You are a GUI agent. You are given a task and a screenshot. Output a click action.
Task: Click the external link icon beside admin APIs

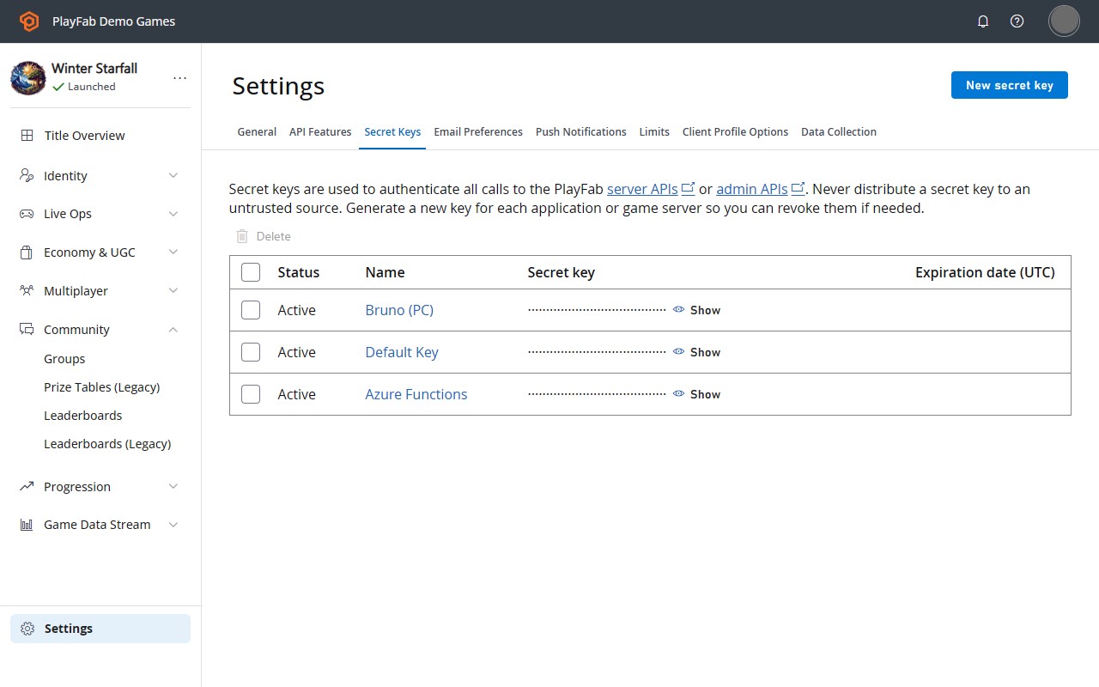(798, 188)
